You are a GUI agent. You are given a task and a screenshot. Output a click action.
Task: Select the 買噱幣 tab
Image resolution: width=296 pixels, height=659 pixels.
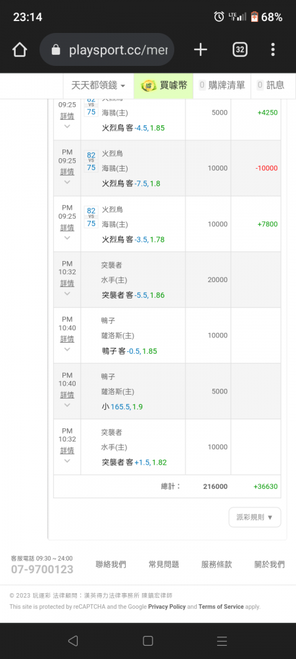(164, 86)
